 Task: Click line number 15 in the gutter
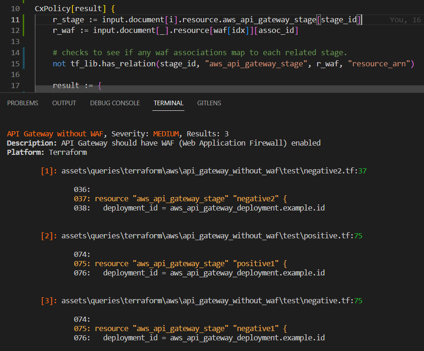15,64
